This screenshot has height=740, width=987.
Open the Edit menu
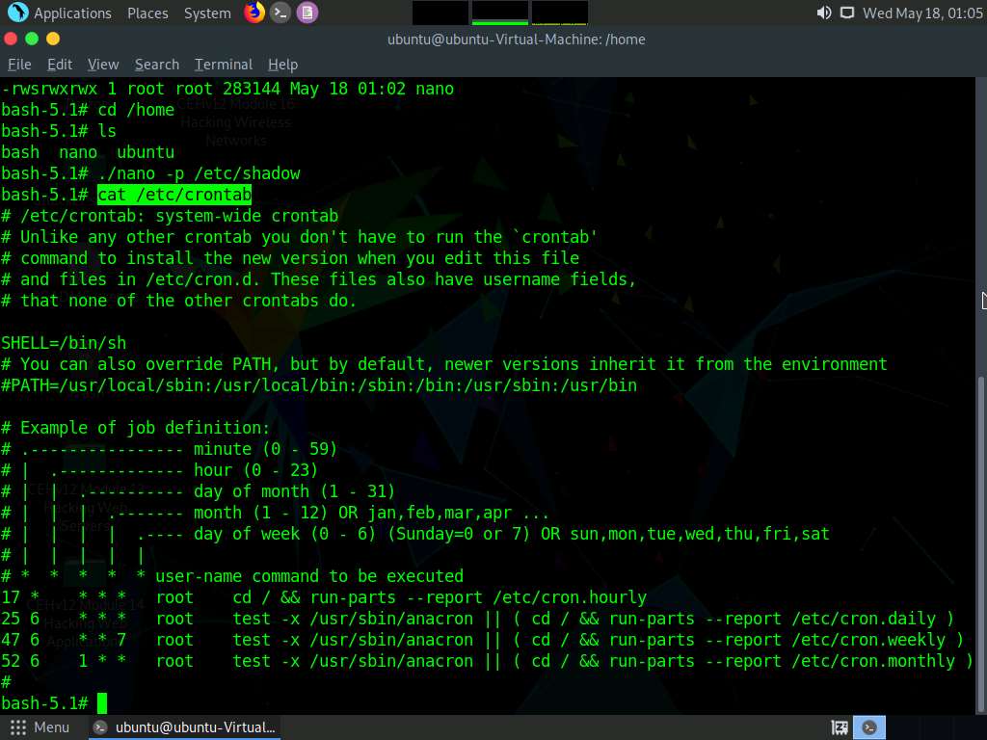60,65
